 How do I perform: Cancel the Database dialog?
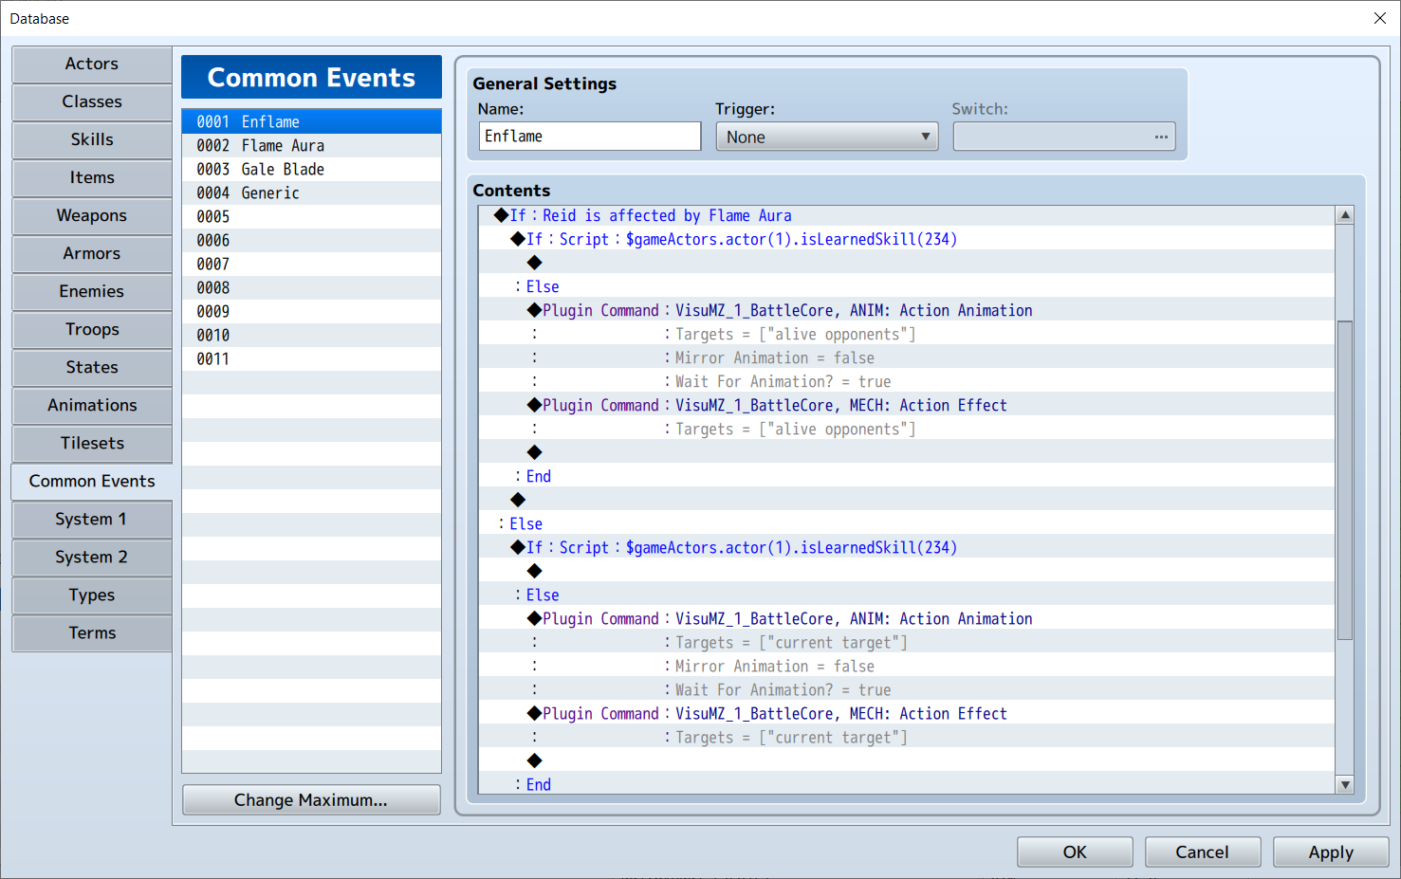point(1203,852)
